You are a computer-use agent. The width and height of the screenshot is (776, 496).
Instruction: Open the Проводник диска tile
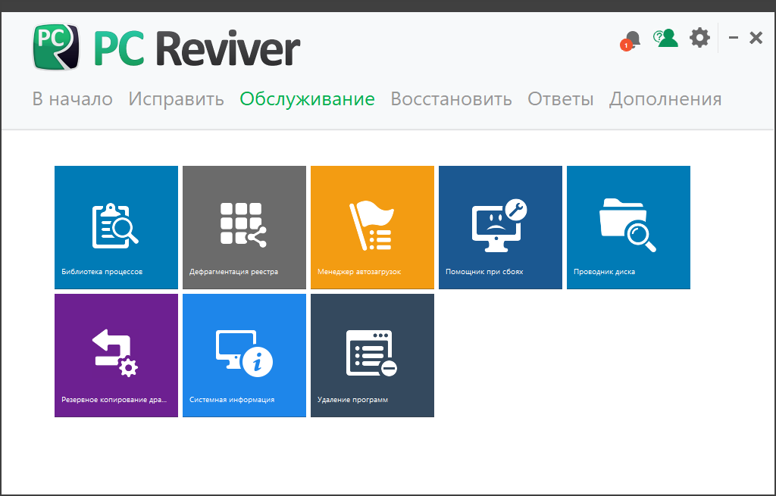(628, 227)
